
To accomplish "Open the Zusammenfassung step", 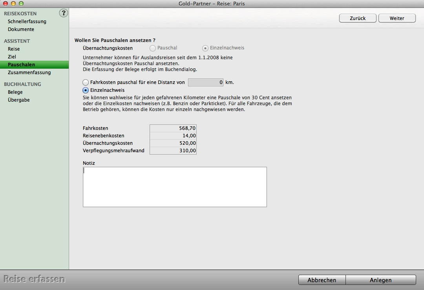I will (x=29, y=73).
